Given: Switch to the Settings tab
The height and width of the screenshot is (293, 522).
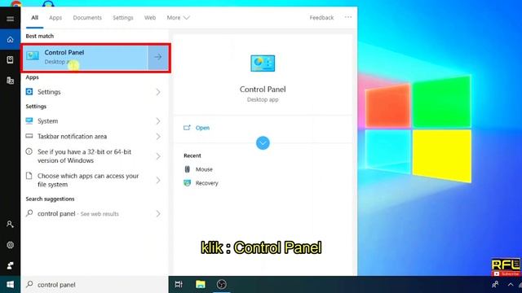Looking at the screenshot, I should [x=123, y=18].
